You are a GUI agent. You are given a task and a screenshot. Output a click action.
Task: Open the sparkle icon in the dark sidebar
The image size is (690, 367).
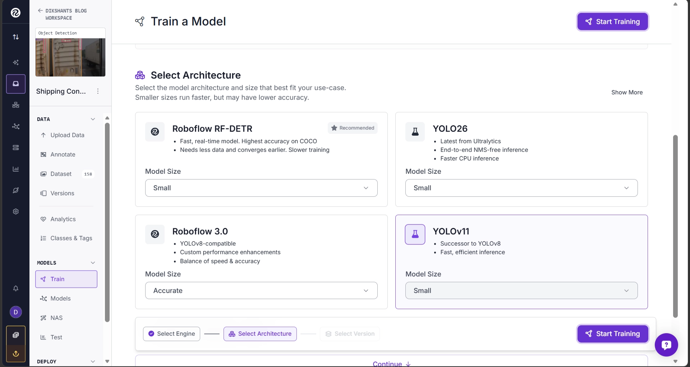(x=16, y=62)
